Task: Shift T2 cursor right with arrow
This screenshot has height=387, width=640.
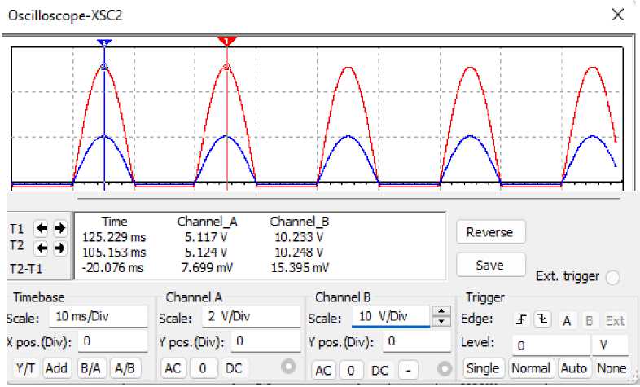Action: click(x=59, y=248)
